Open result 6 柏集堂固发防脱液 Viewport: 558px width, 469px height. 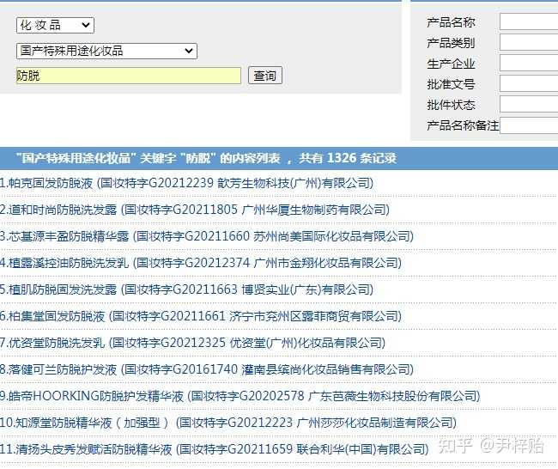point(201,316)
